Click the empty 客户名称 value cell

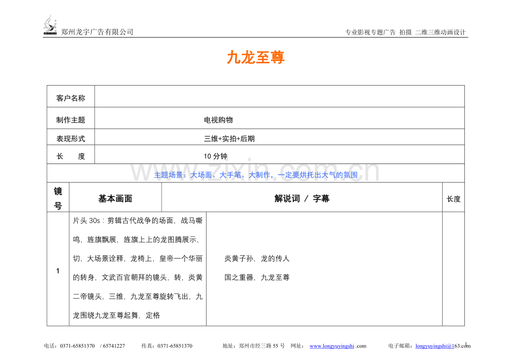279,97
